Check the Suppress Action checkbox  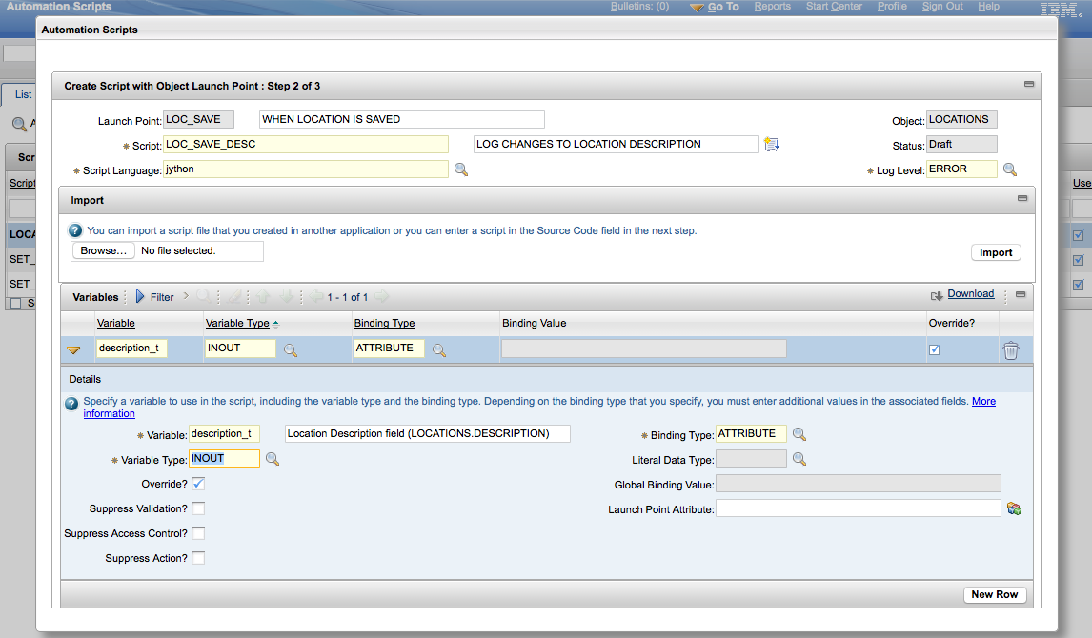click(199, 557)
